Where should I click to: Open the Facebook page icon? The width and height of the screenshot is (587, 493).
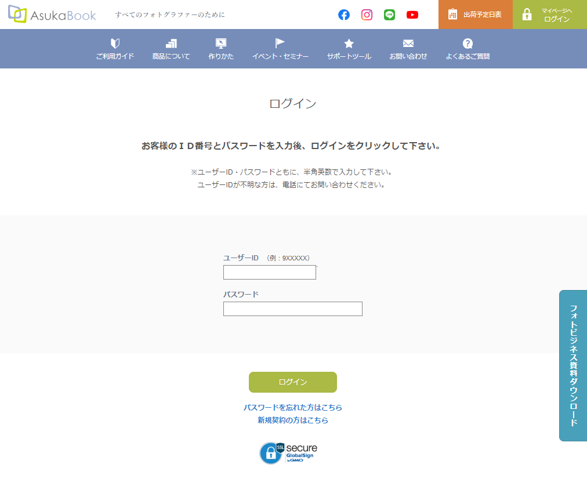[x=343, y=14]
